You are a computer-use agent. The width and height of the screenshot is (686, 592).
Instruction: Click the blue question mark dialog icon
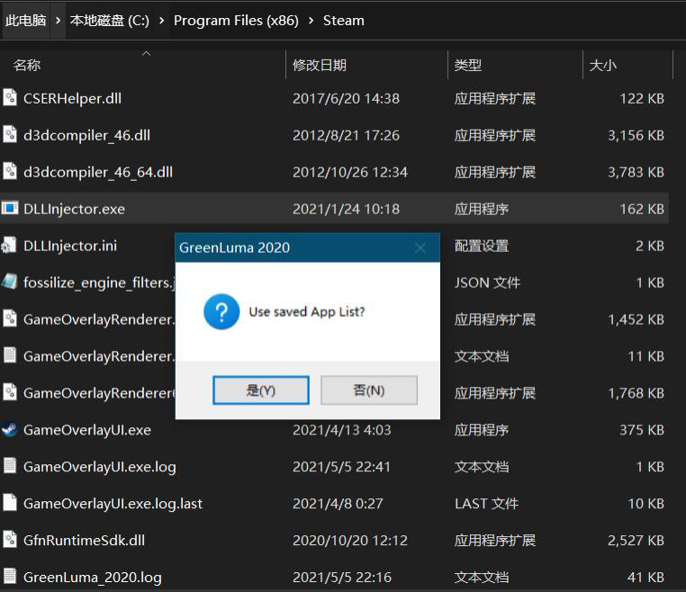click(x=221, y=312)
